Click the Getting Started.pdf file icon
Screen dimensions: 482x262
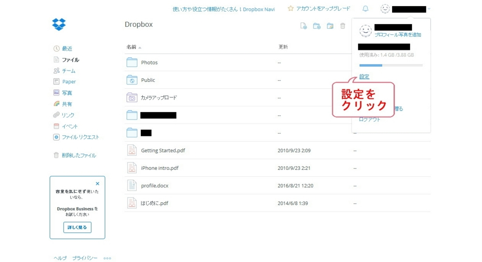point(132,151)
